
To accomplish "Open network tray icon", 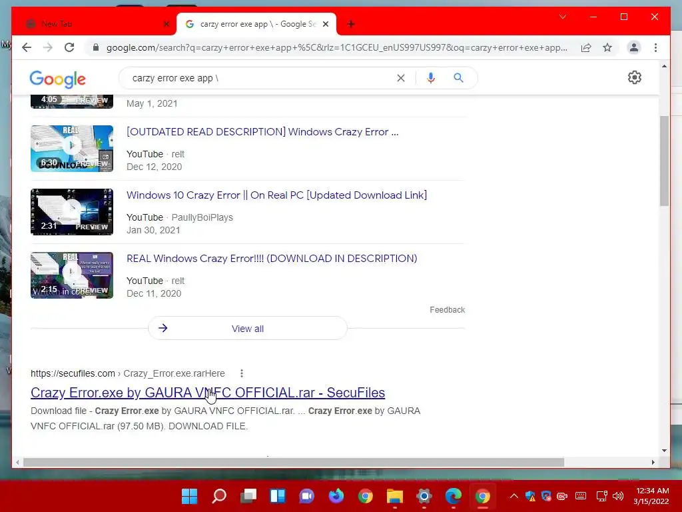I will pyautogui.click(x=601, y=496).
